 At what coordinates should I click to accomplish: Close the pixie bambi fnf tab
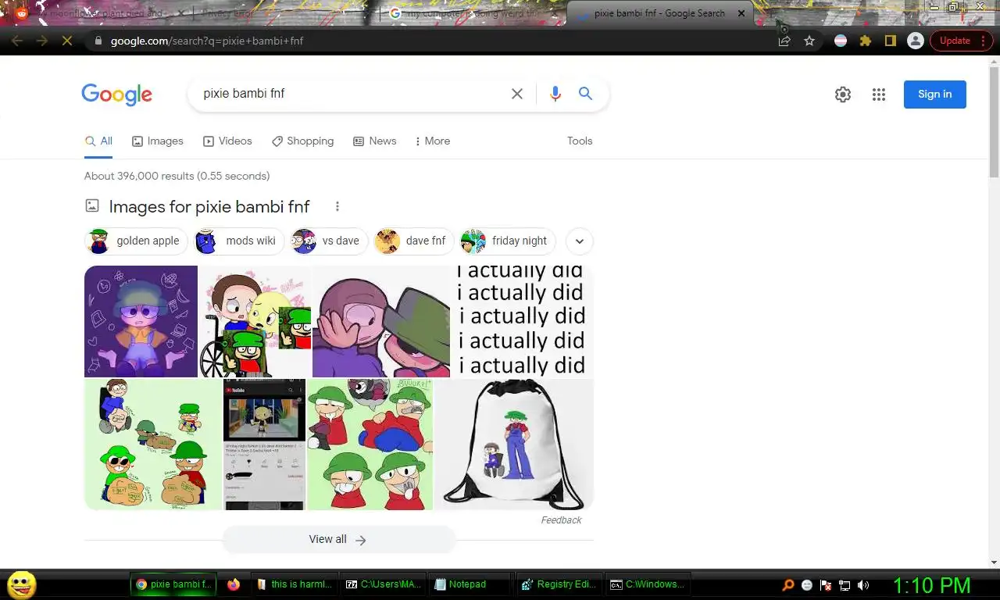coord(741,13)
